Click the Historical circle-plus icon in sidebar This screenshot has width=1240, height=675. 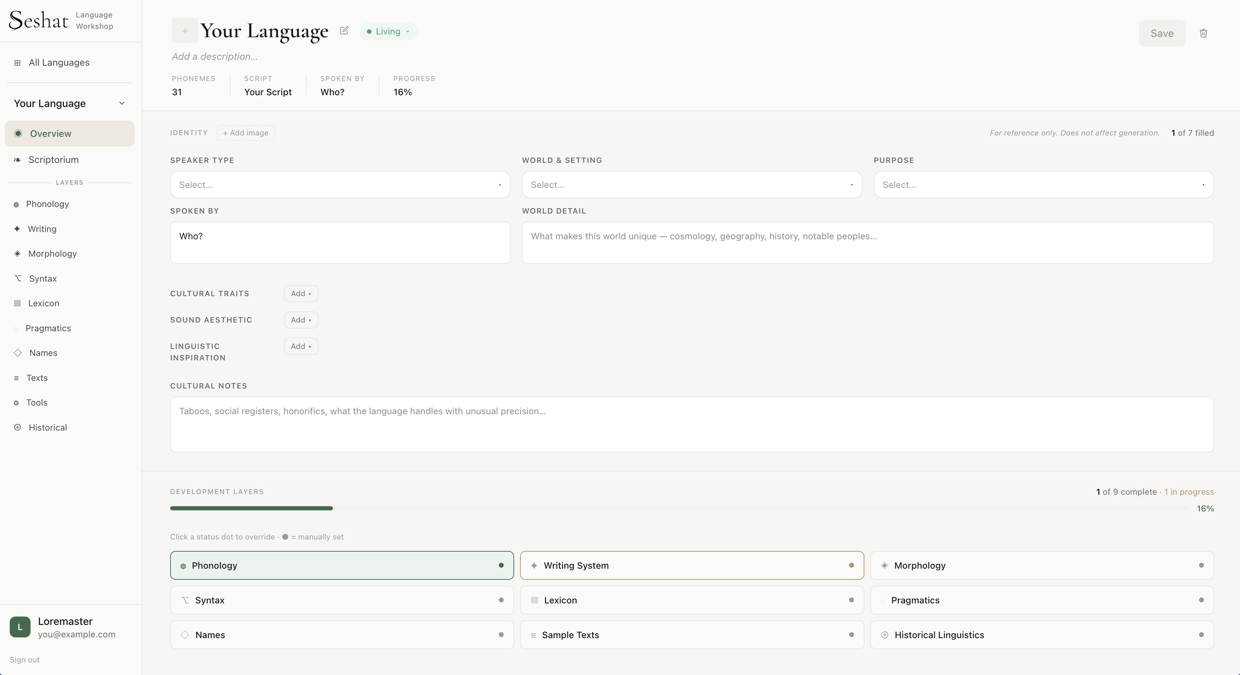17,427
